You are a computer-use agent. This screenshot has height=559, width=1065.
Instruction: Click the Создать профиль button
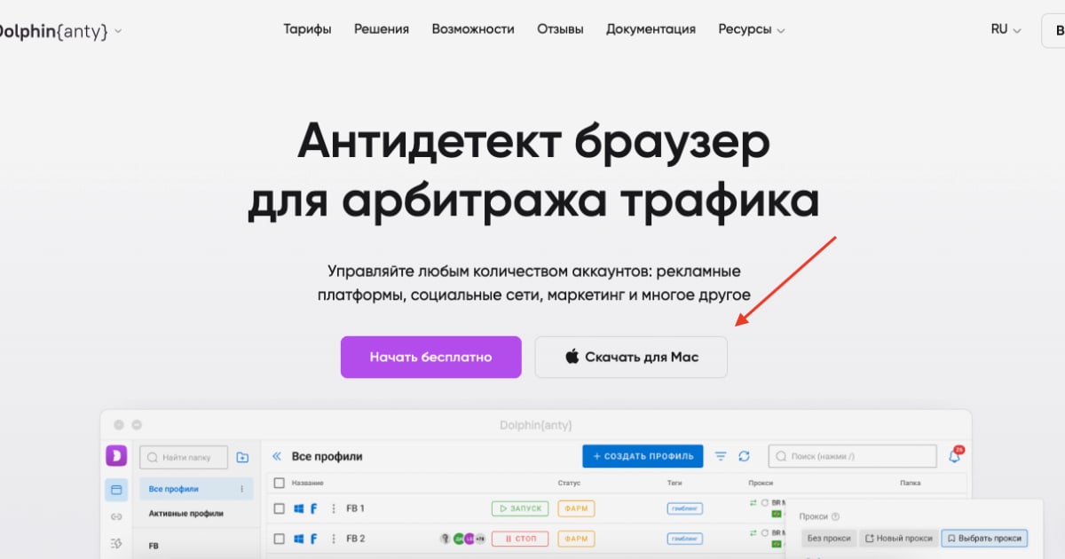pyautogui.click(x=643, y=456)
